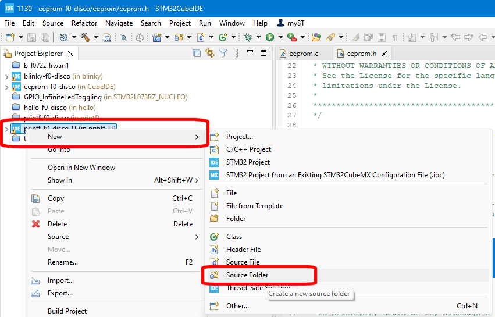495x317 pixels.
Task: Click the green Run play icon
Action: pyautogui.click(x=270, y=37)
